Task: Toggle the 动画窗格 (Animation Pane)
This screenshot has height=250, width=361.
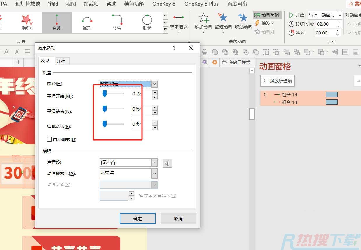Action: (x=267, y=15)
